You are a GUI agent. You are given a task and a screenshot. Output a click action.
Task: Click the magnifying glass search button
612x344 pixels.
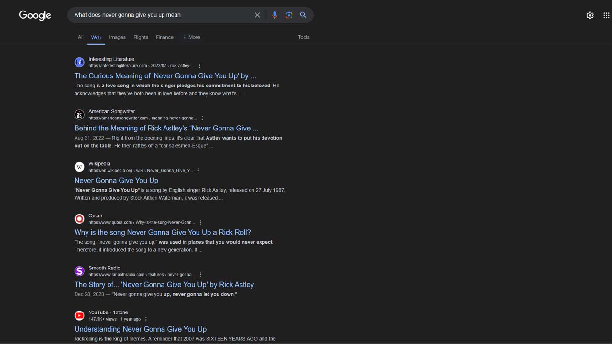click(x=303, y=15)
